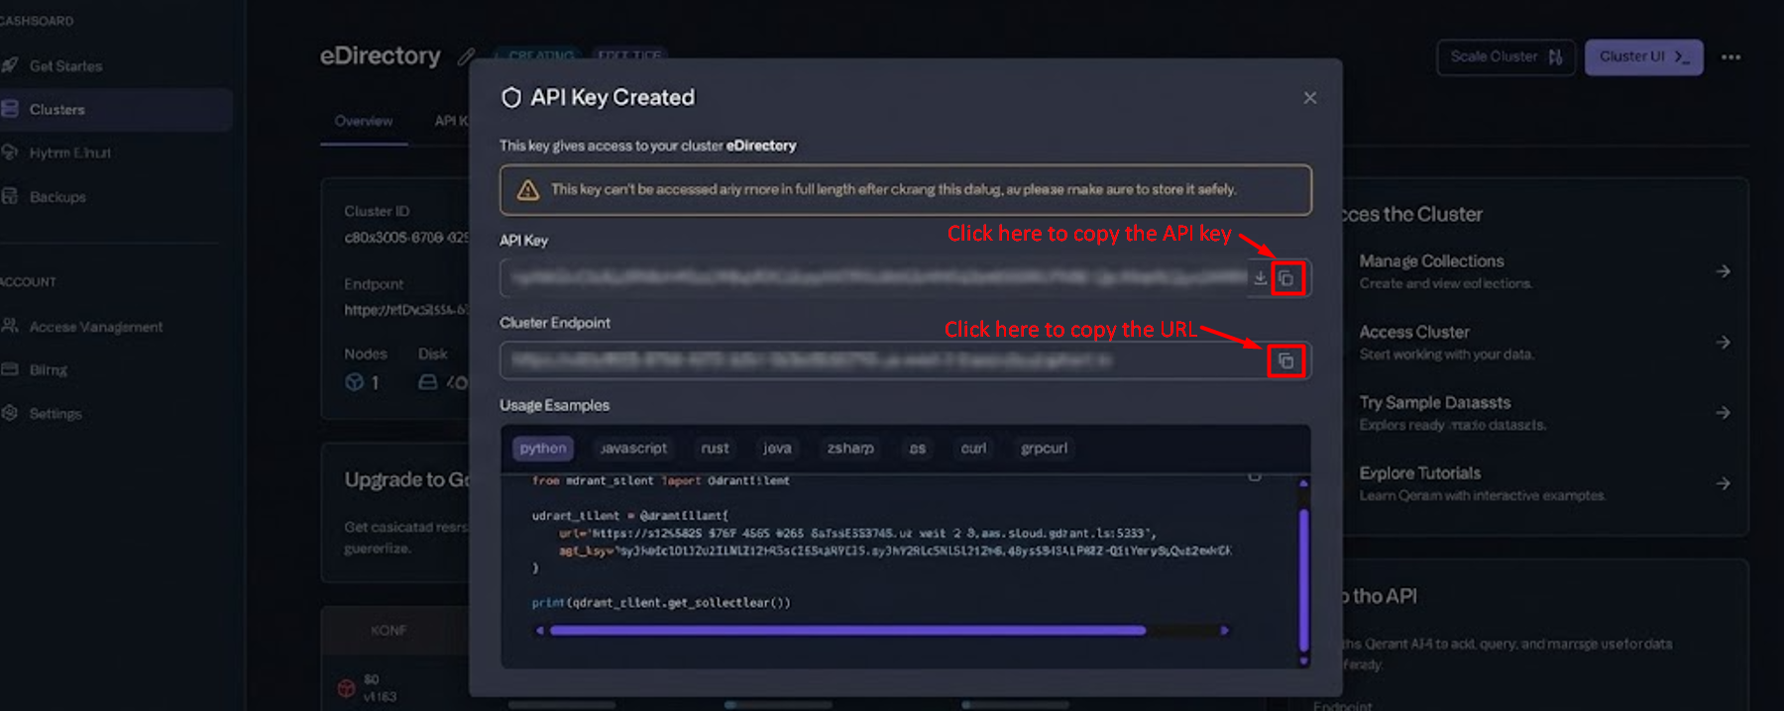Click the vertical scrollbar of the code example

[x=1303, y=579]
